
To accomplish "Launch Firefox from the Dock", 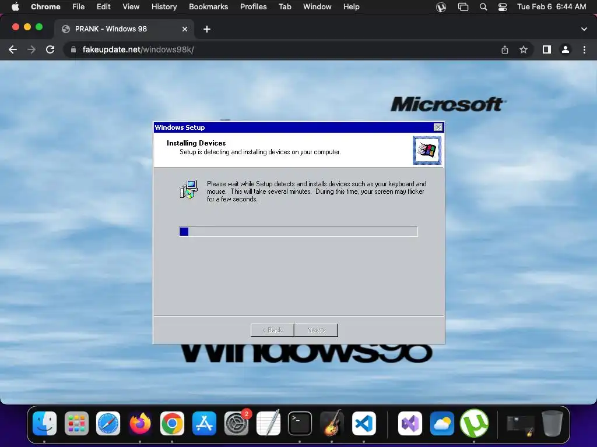I will [140, 423].
